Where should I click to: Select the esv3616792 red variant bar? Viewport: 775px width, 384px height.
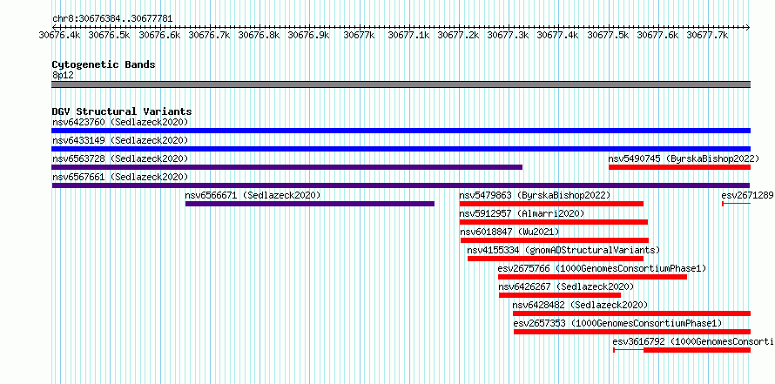pyautogui.click(x=682, y=350)
